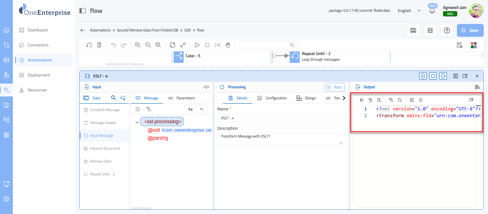Image resolution: width=488 pixels, height=214 pixels.
Task: Open Connectors in the side menu
Action: point(38,45)
